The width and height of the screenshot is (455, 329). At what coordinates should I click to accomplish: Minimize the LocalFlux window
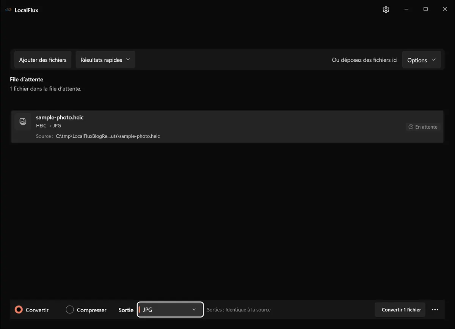pyautogui.click(x=406, y=9)
